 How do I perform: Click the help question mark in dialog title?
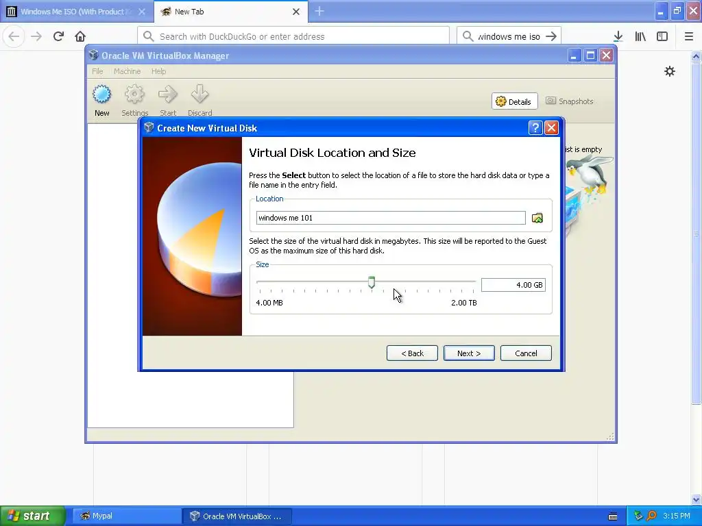(535, 128)
